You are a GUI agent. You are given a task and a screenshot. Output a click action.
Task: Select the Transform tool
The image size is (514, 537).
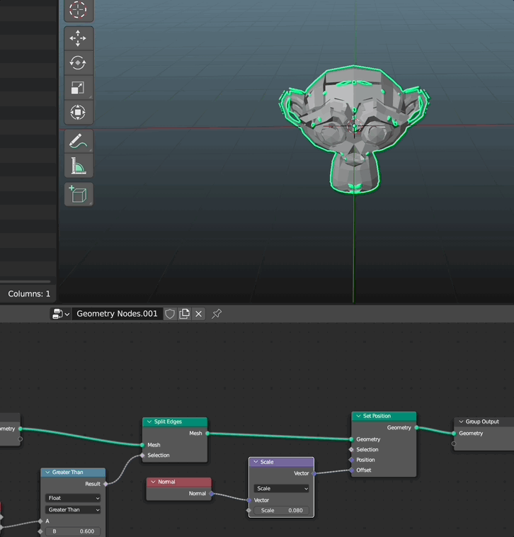(79, 113)
